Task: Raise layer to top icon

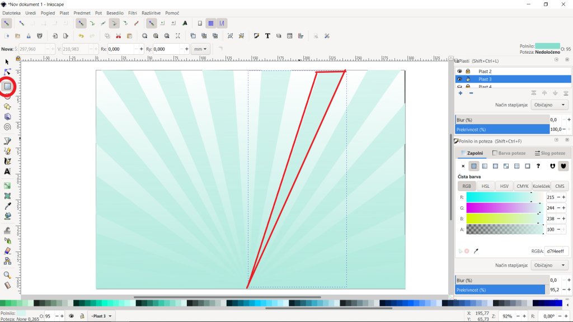Action: [534, 93]
